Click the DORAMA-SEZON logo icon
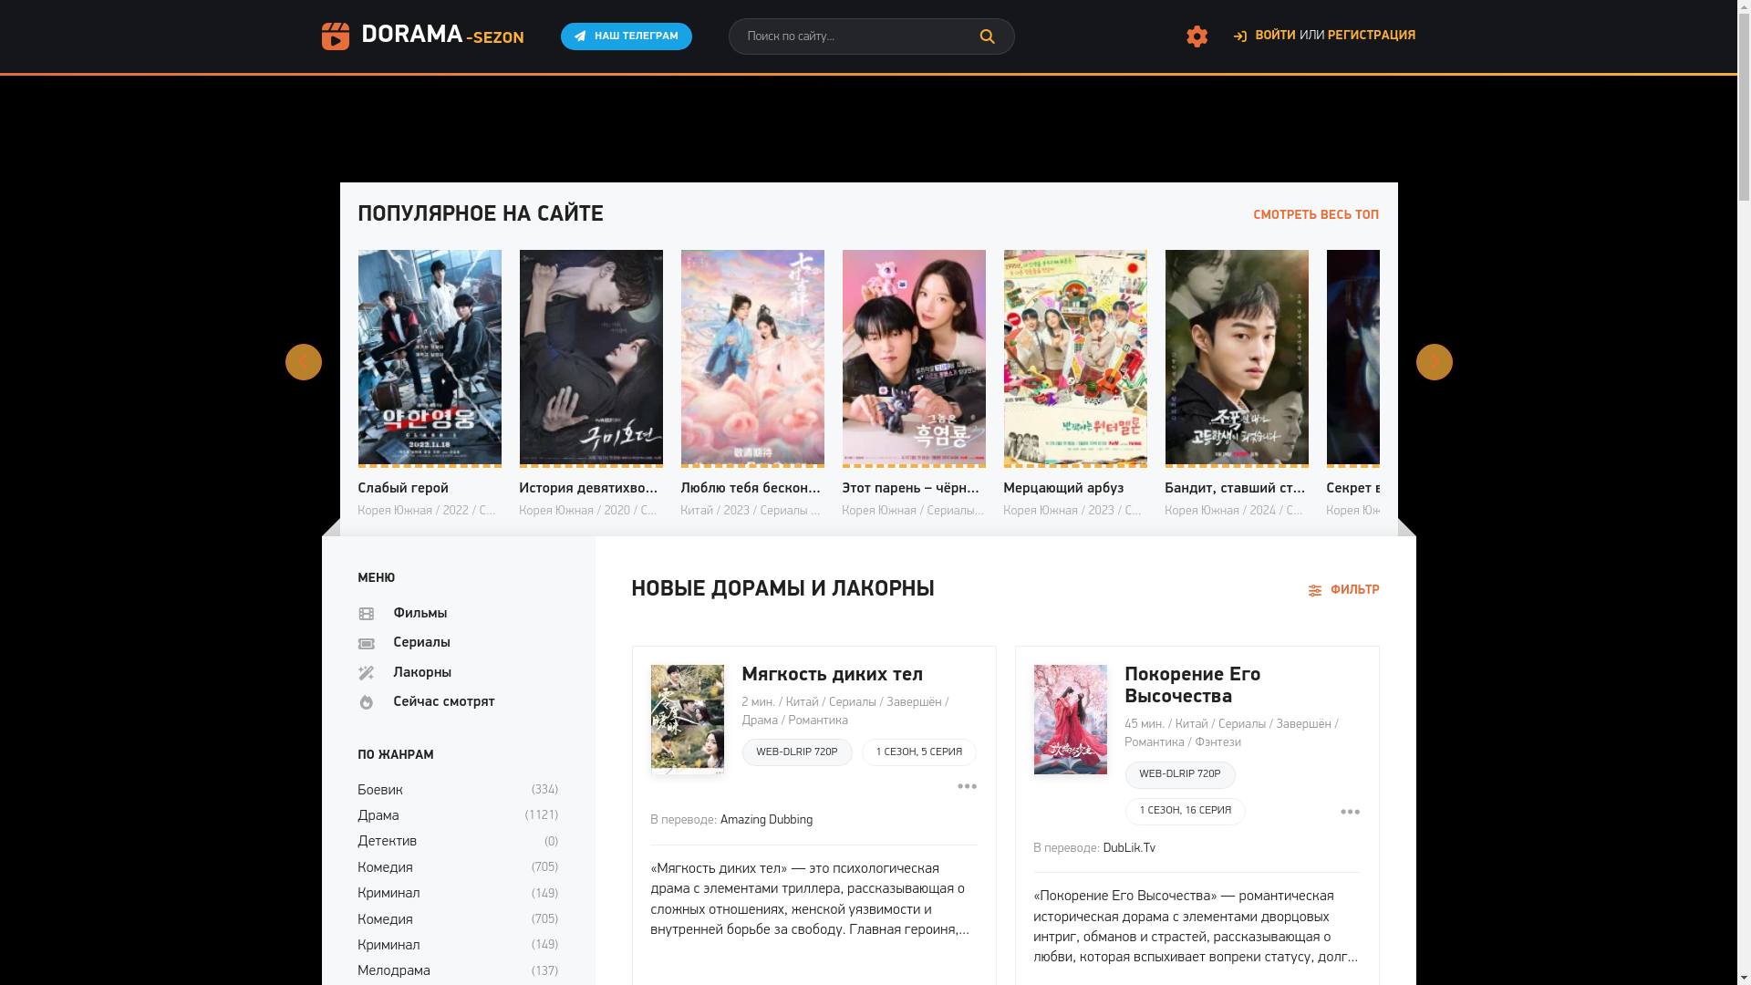The height and width of the screenshot is (985, 1751). point(335,36)
